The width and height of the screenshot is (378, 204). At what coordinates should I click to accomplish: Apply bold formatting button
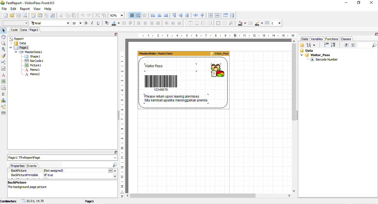86,23
